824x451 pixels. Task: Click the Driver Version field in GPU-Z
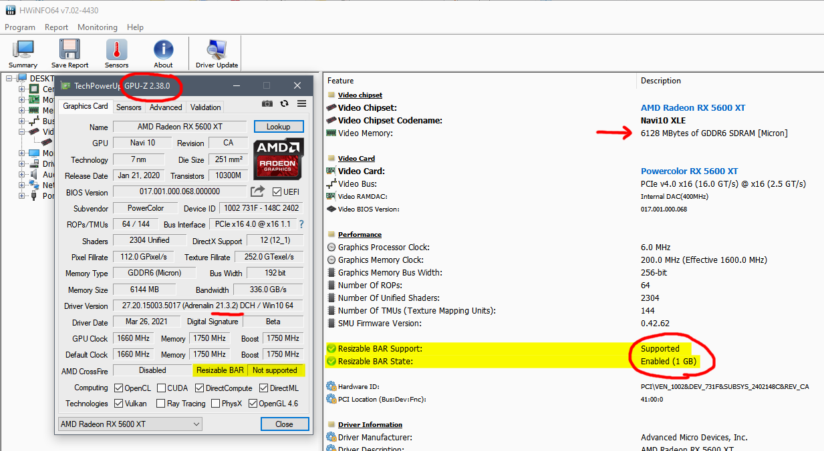[208, 306]
